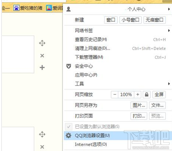Select the upper white thumbnail tile
The image size is (172, 151).
click(18, 54)
